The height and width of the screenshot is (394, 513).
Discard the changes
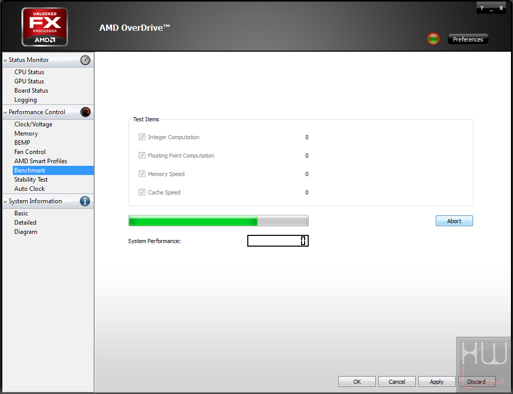point(477,382)
